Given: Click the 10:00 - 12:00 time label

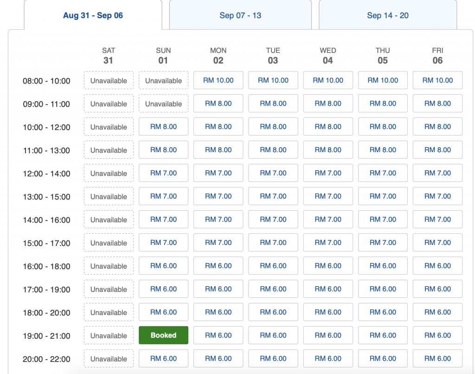Looking at the screenshot, I should pyautogui.click(x=46, y=127).
